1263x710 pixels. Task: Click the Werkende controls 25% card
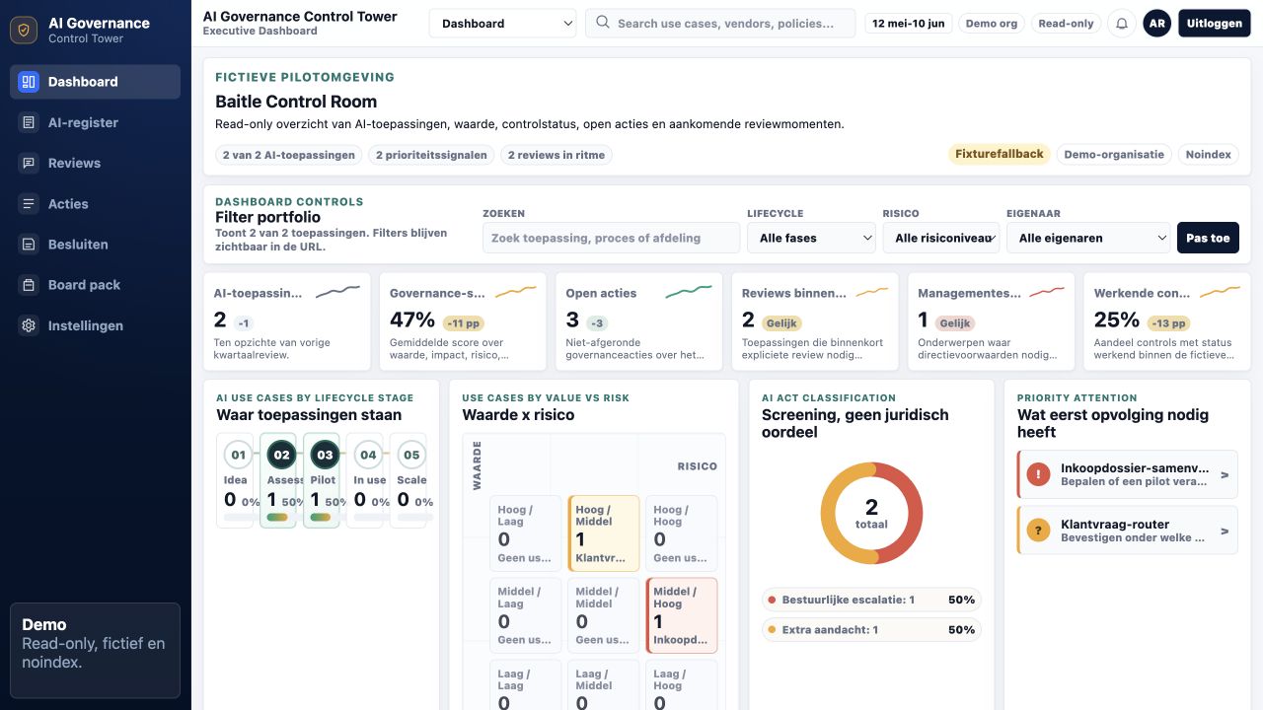pos(1167,321)
